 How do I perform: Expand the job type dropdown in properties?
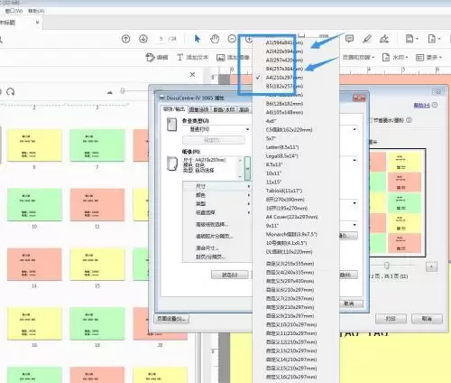coord(247,129)
